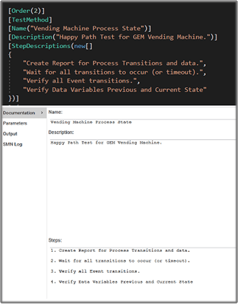Click the Steps label heading
The height and width of the screenshot is (304, 238).
(x=55, y=240)
